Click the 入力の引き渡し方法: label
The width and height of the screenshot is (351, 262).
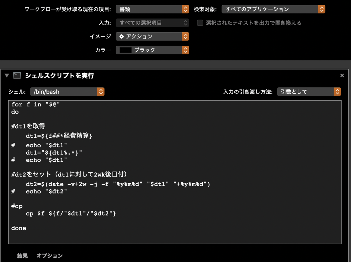pyautogui.click(x=248, y=92)
